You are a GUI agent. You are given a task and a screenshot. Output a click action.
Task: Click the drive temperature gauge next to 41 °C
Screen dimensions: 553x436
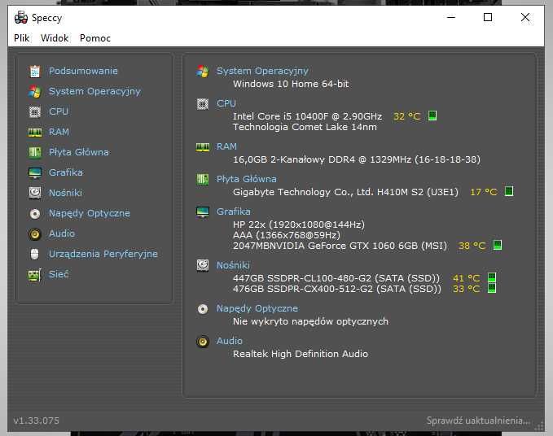click(492, 277)
